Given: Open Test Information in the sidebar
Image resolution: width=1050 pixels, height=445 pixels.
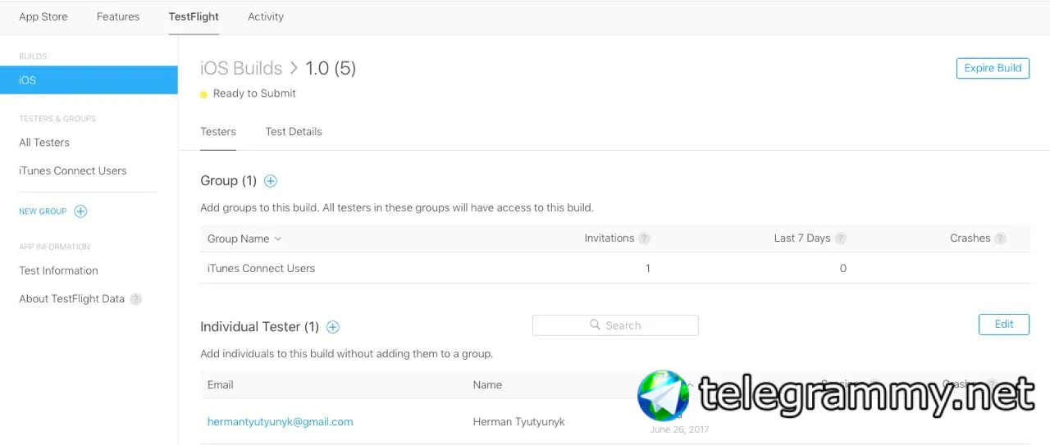Looking at the screenshot, I should pyautogui.click(x=58, y=270).
